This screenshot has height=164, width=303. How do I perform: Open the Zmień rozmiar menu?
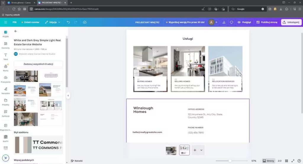[x=30, y=22]
